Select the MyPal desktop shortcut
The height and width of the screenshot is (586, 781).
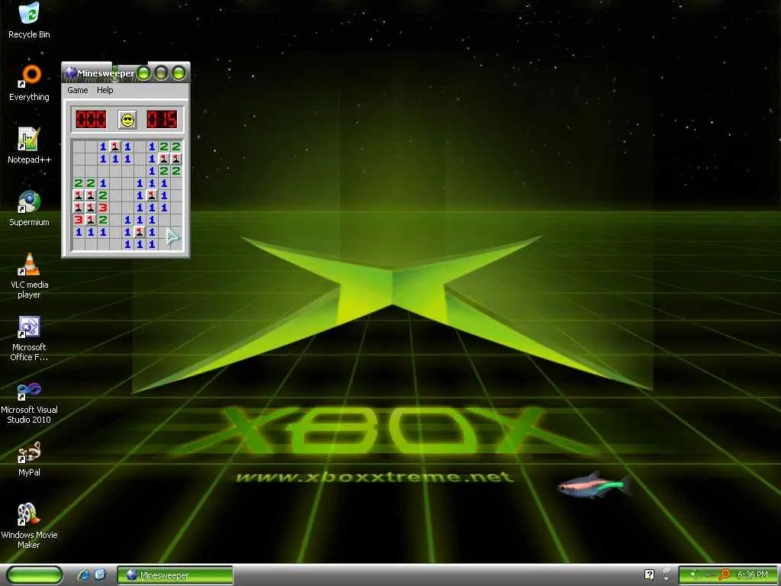click(x=29, y=459)
